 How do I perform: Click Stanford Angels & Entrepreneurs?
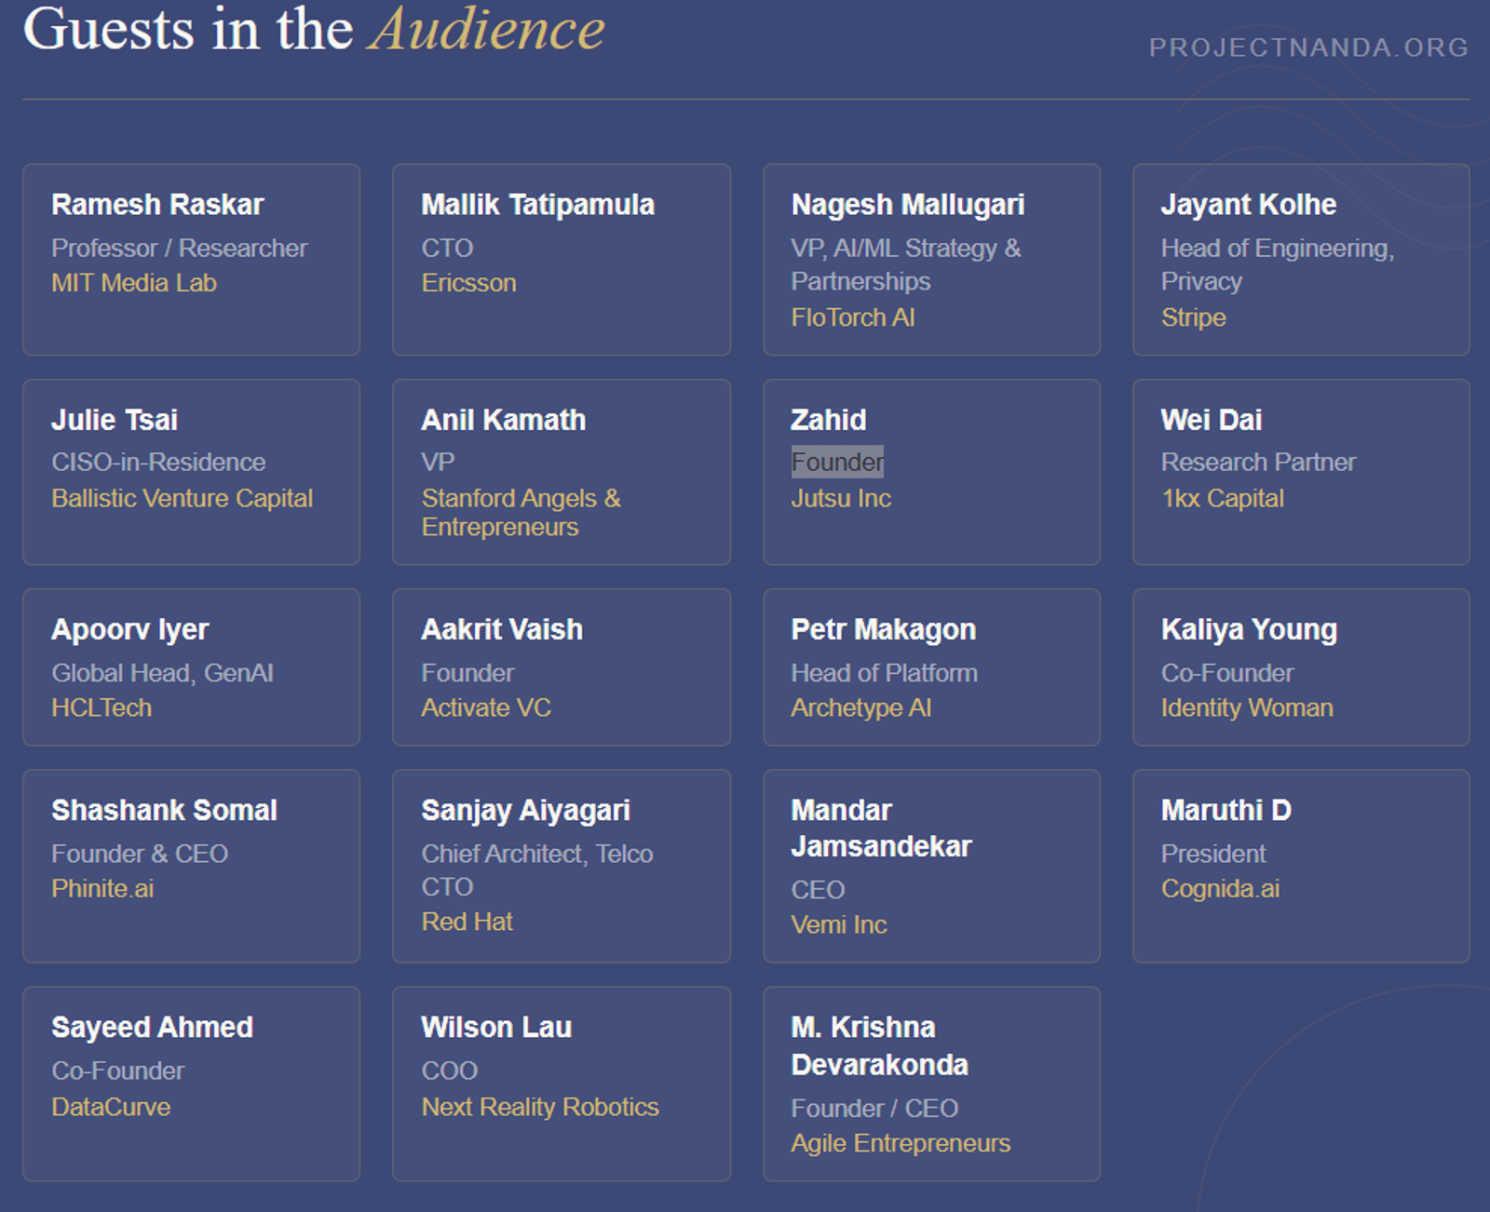pyautogui.click(x=520, y=512)
